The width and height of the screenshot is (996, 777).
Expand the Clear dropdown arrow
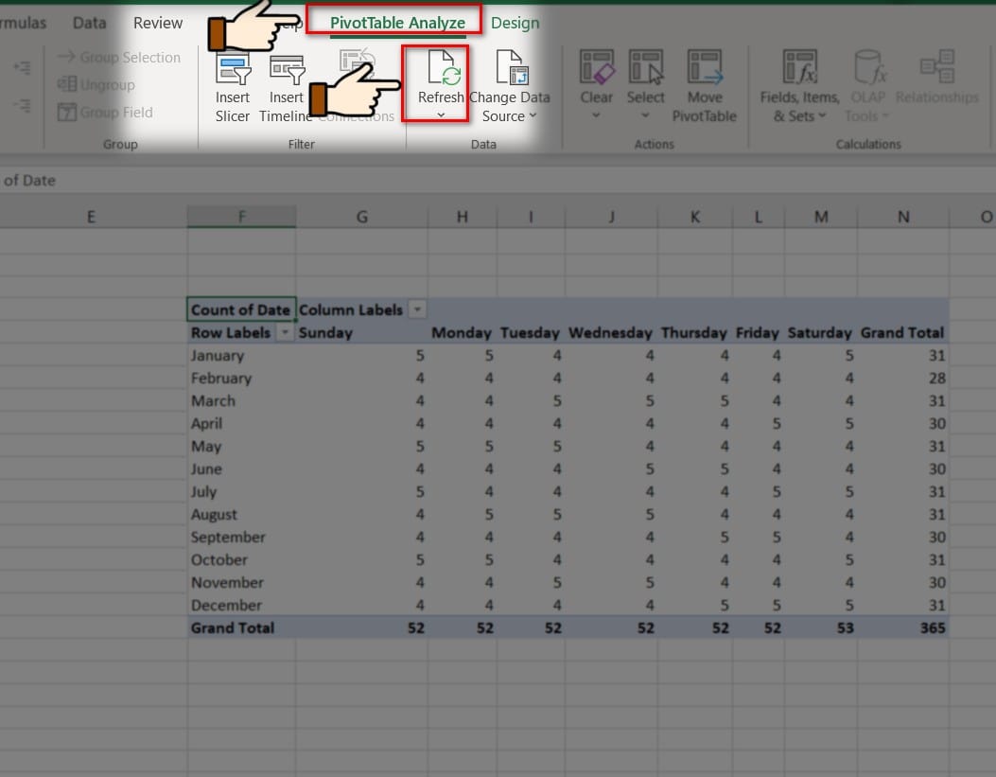[x=596, y=115]
